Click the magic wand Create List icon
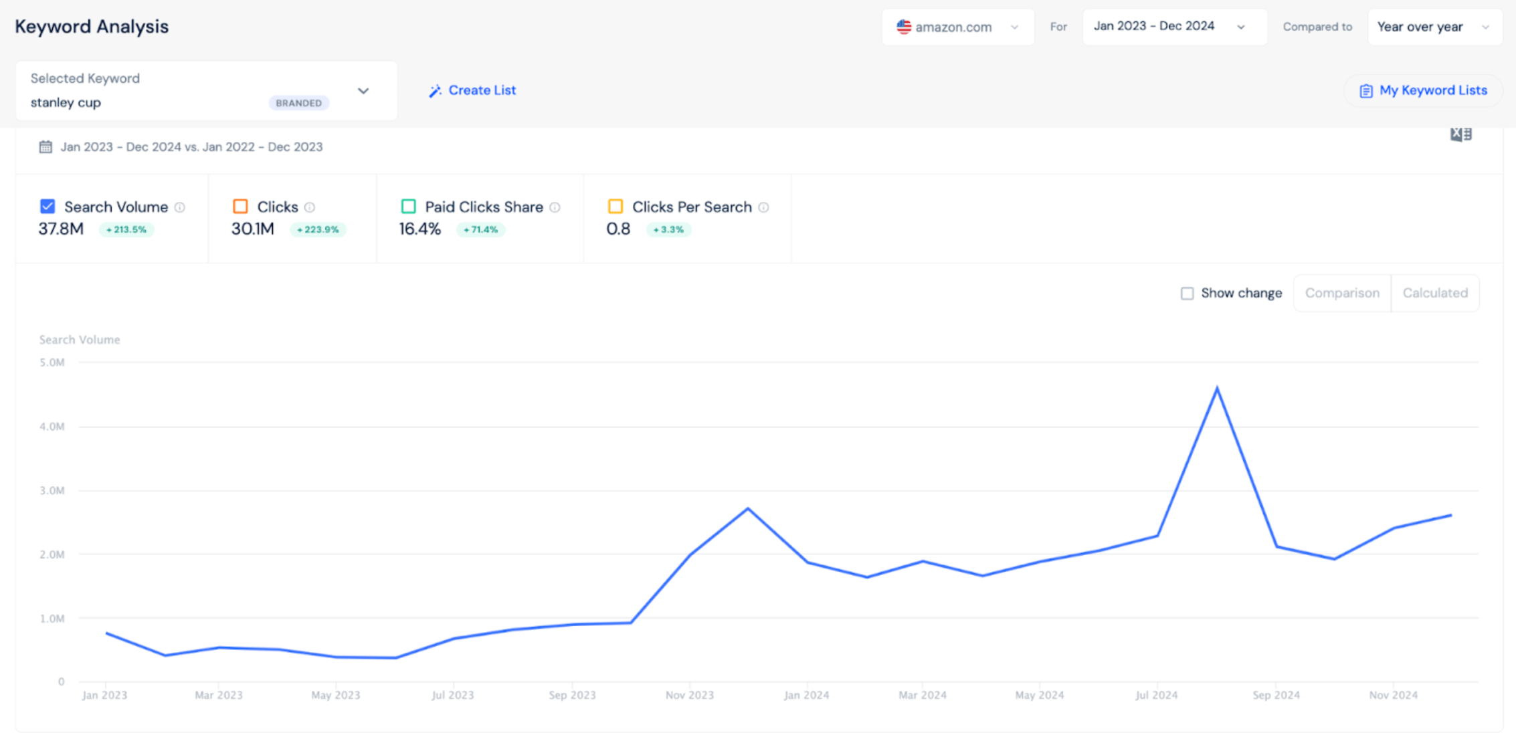This screenshot has width=1516, height=741. point(436,91)
